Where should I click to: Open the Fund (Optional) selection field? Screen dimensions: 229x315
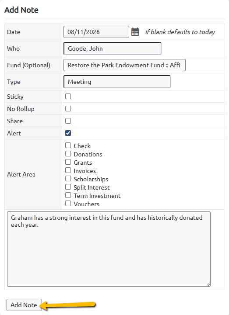point(124,65)
